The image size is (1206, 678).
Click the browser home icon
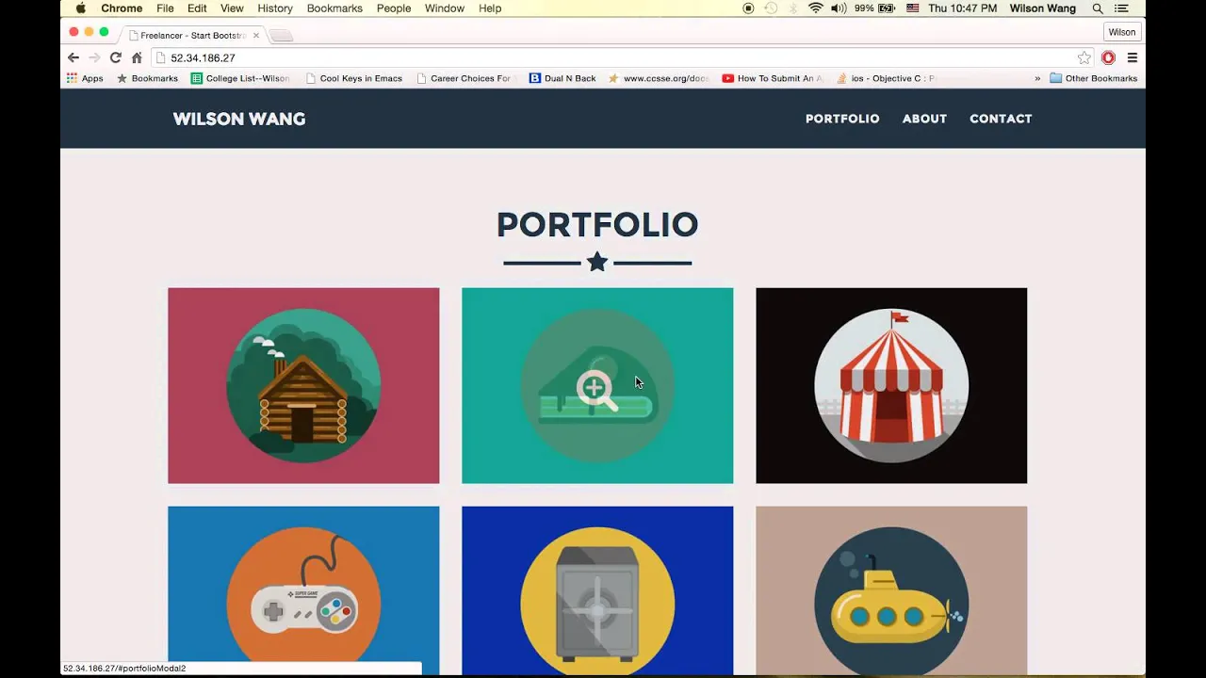pos(137,57)
